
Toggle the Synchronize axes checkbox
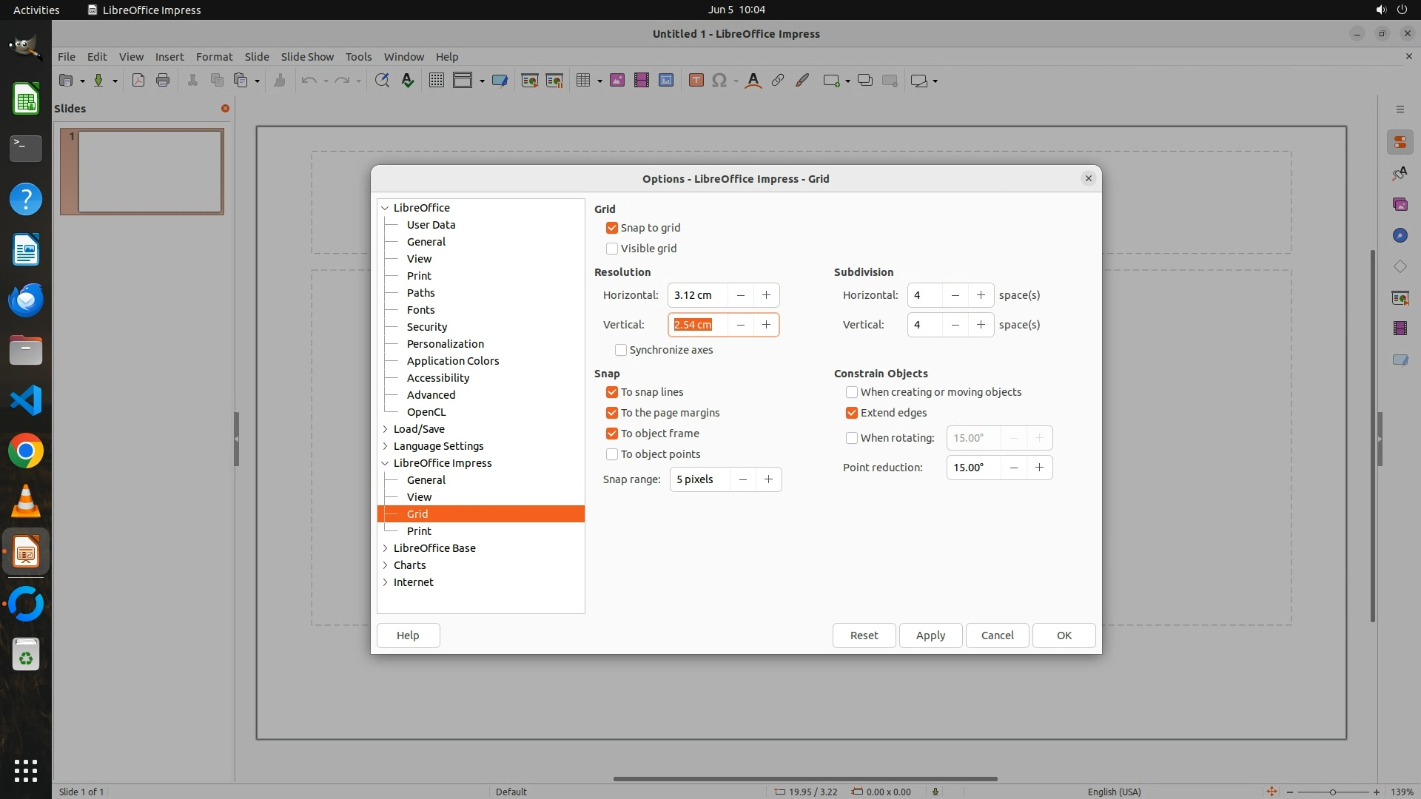[x=621, y=350]
